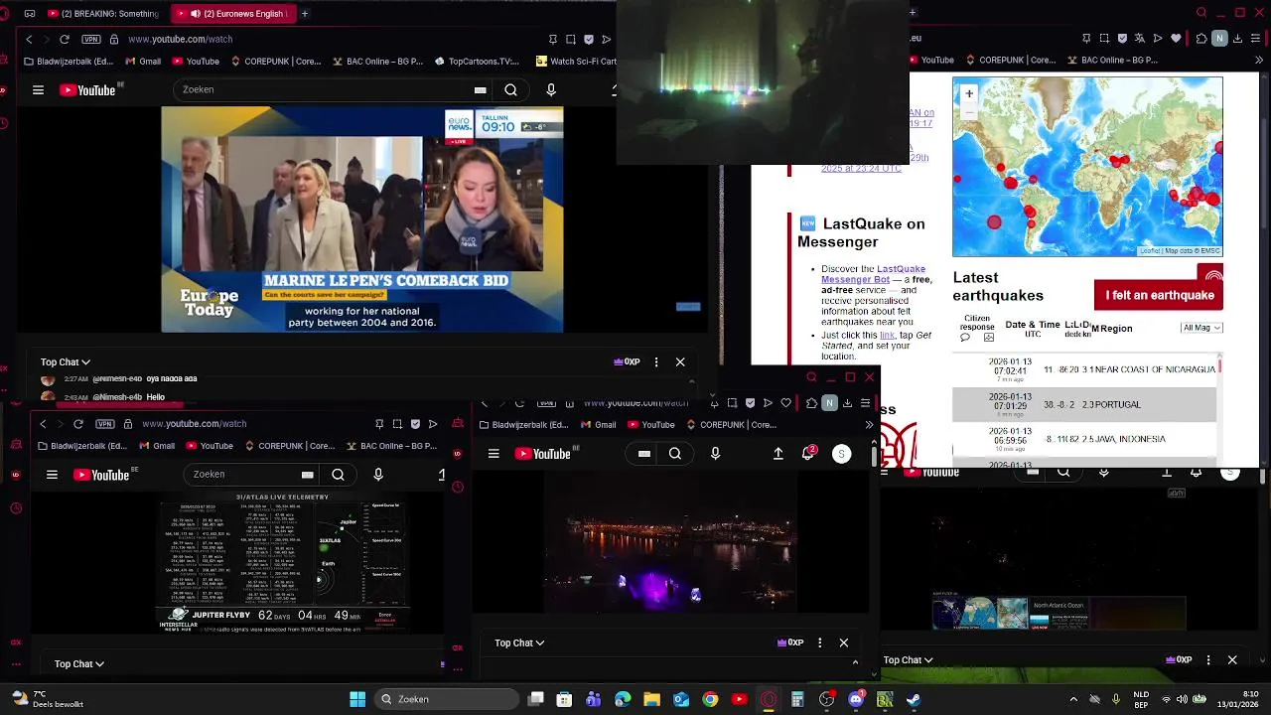Open the LastQuake Messenger Bot link

tap(874, 274)
